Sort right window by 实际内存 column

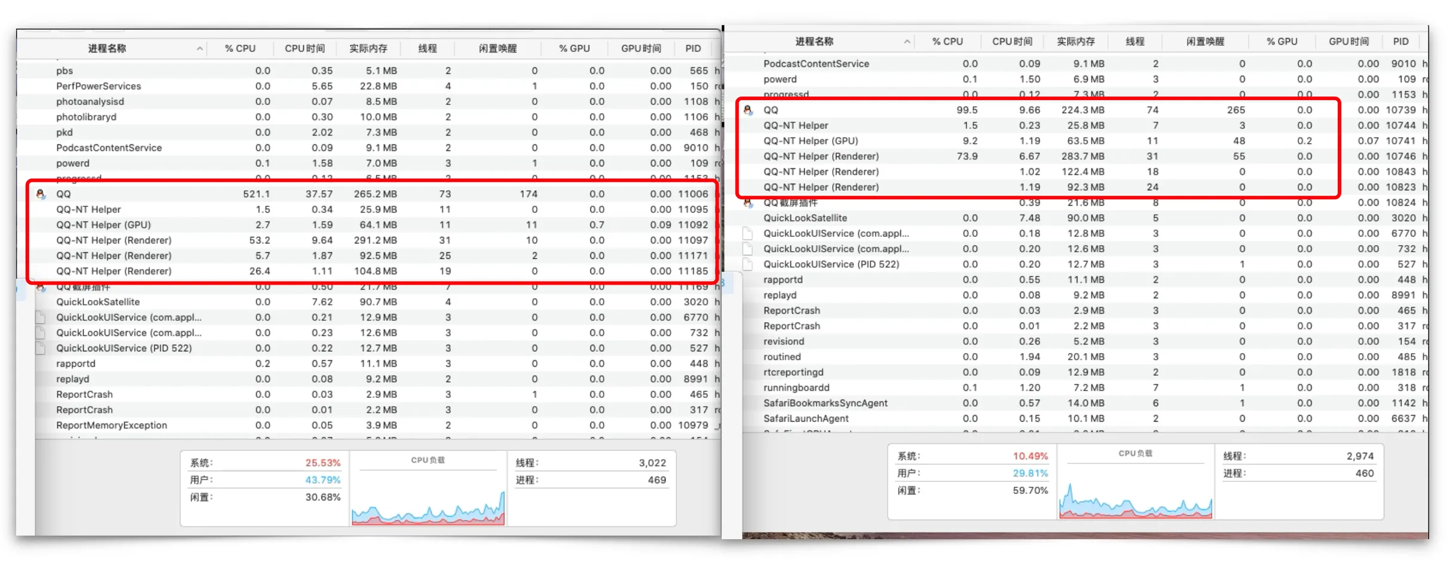point(1076,42)
